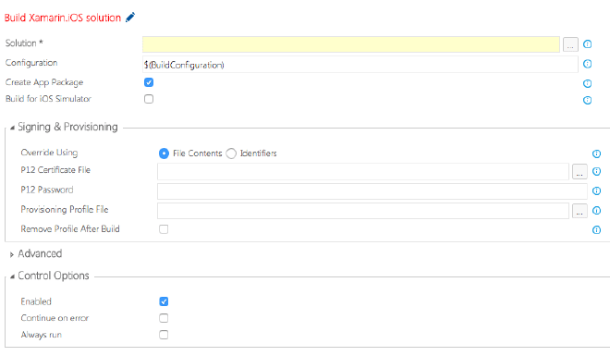Check the Build for iOS Simulator checkbox

[149, 99]
